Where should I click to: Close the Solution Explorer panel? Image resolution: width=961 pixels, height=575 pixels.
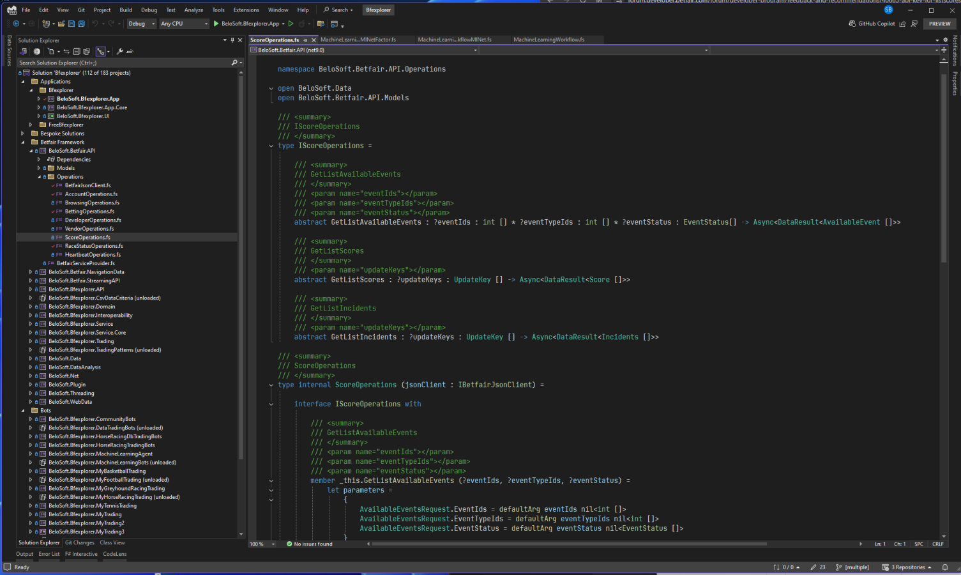pos(240,40)
